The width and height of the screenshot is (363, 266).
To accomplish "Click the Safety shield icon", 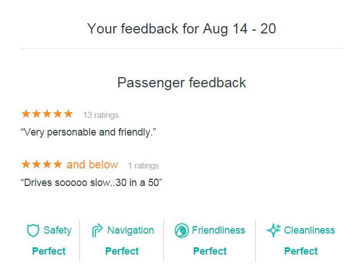I will 33,230.
